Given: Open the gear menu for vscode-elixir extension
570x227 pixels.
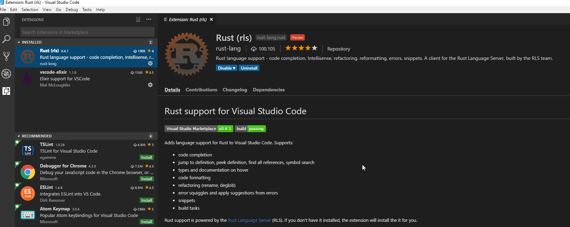Looking at the screenshot, I should click(x=150, y=85).
